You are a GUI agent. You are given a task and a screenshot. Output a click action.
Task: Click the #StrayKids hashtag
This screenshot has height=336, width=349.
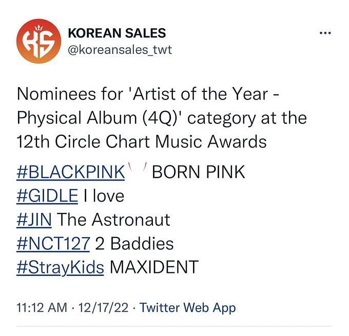(60, 267)
